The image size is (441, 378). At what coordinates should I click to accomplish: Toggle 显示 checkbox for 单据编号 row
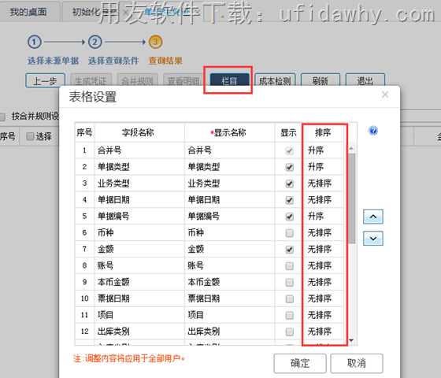pos(290,217)
